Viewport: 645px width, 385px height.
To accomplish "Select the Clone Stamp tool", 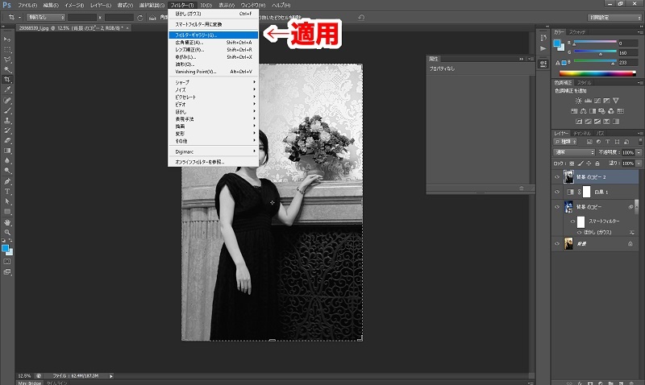I will [x=7, y=120].
